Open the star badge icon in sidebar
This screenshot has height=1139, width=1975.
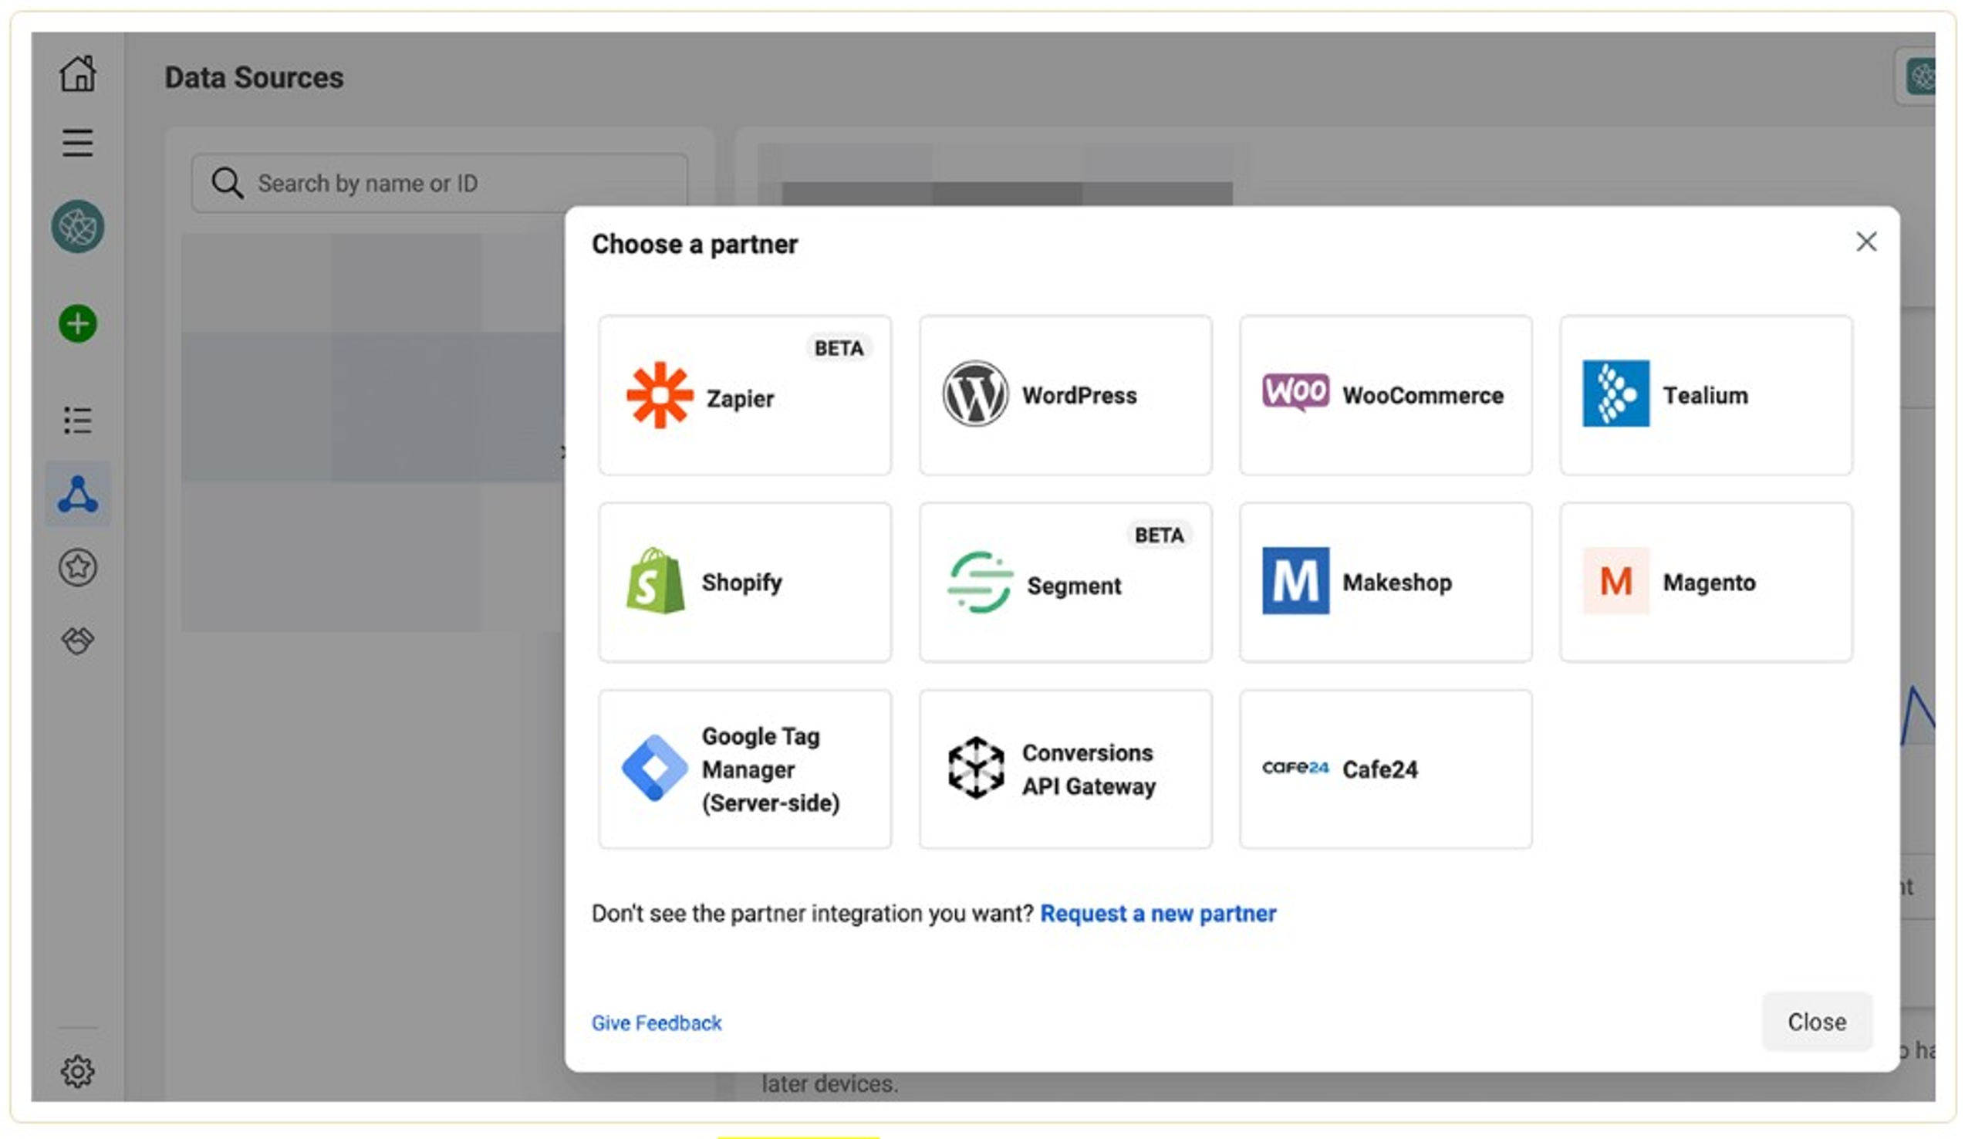(x=77, y=567)
